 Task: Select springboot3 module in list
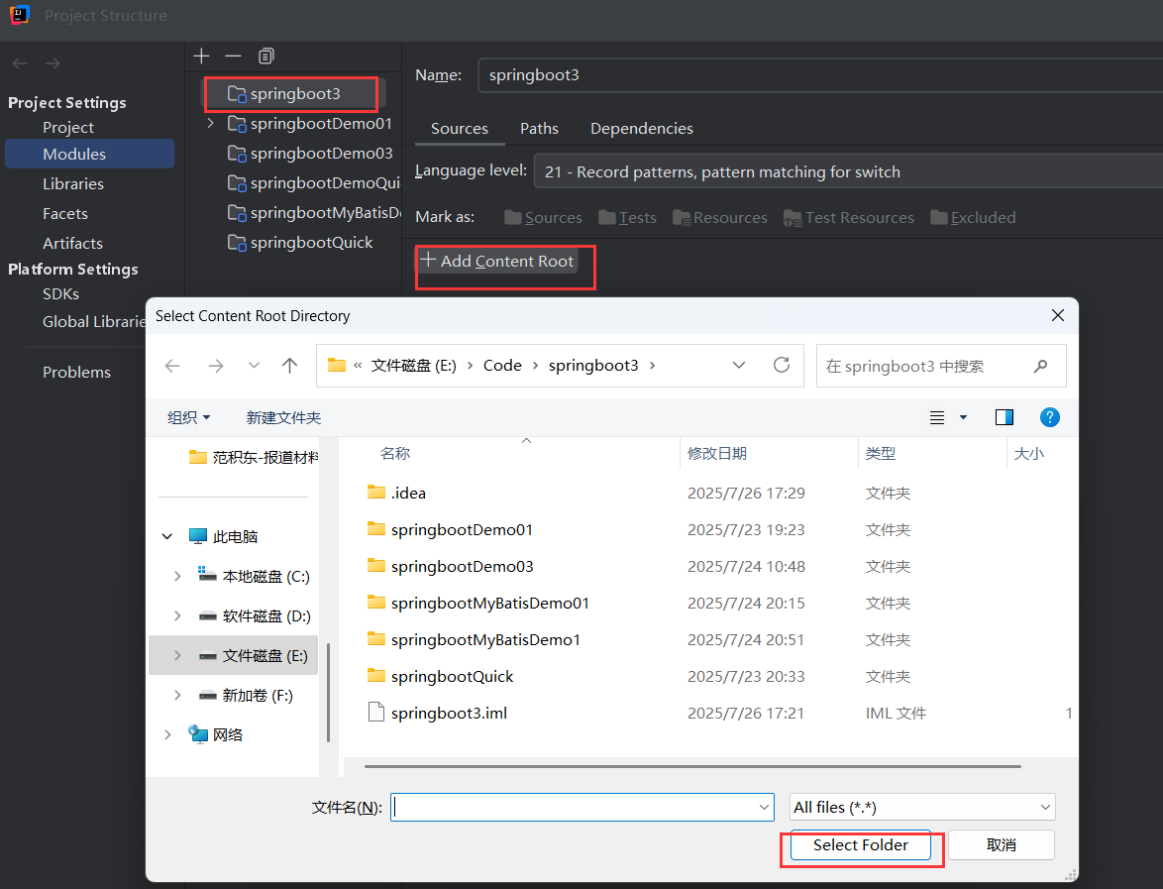295,93
